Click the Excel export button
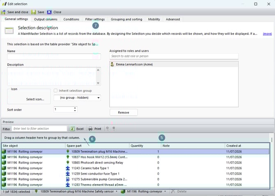 click(x=77, y=129)
